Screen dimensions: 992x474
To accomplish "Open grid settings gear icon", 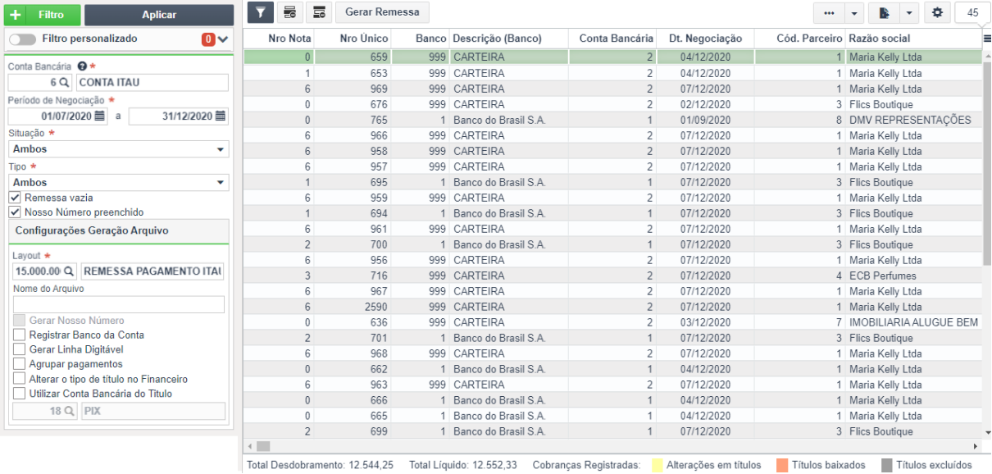I will point(937,13).
